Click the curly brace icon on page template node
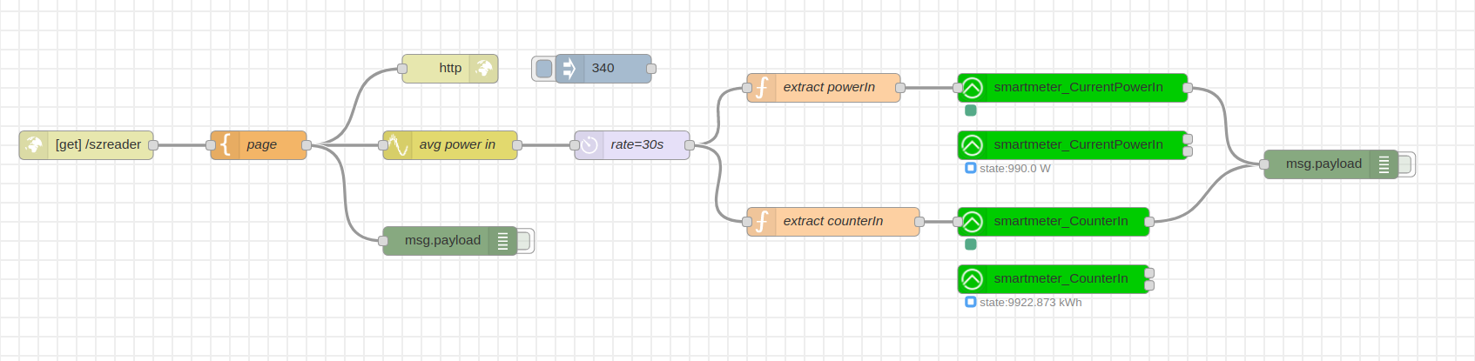Screen dimensions: 1475x361 (226, 145)
